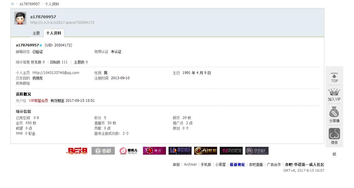Select the 个人资料 tab
Screen dimensions: 354x188
click(54, 33)
